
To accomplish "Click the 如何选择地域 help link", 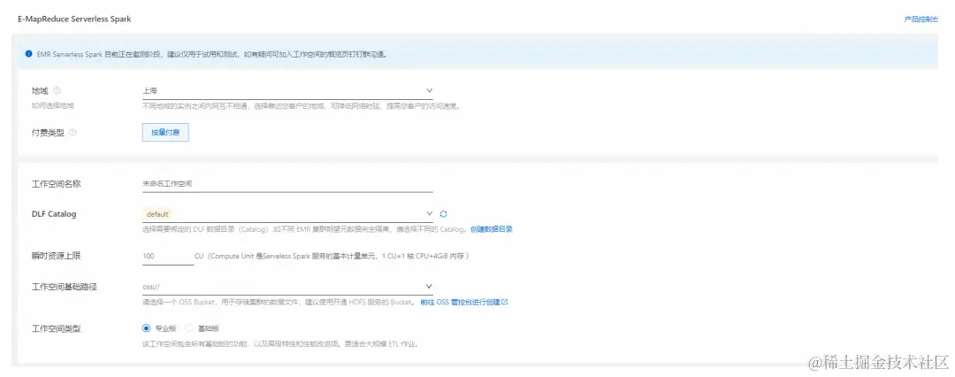I will tap(52, 105).
